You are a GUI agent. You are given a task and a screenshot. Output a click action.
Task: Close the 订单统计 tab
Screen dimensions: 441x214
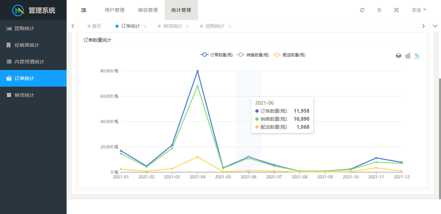coord(145,26)
